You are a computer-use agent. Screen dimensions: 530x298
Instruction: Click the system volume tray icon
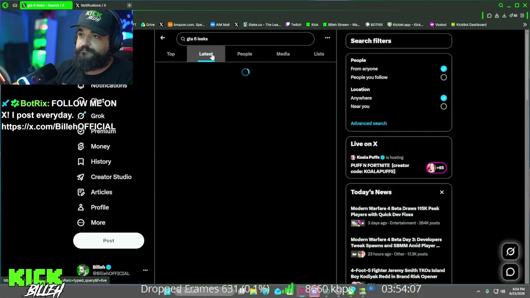pos(503,291)
